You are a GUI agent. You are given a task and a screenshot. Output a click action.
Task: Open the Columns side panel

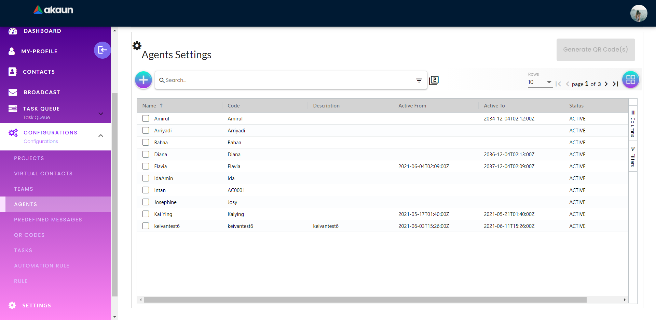(633, 124)
